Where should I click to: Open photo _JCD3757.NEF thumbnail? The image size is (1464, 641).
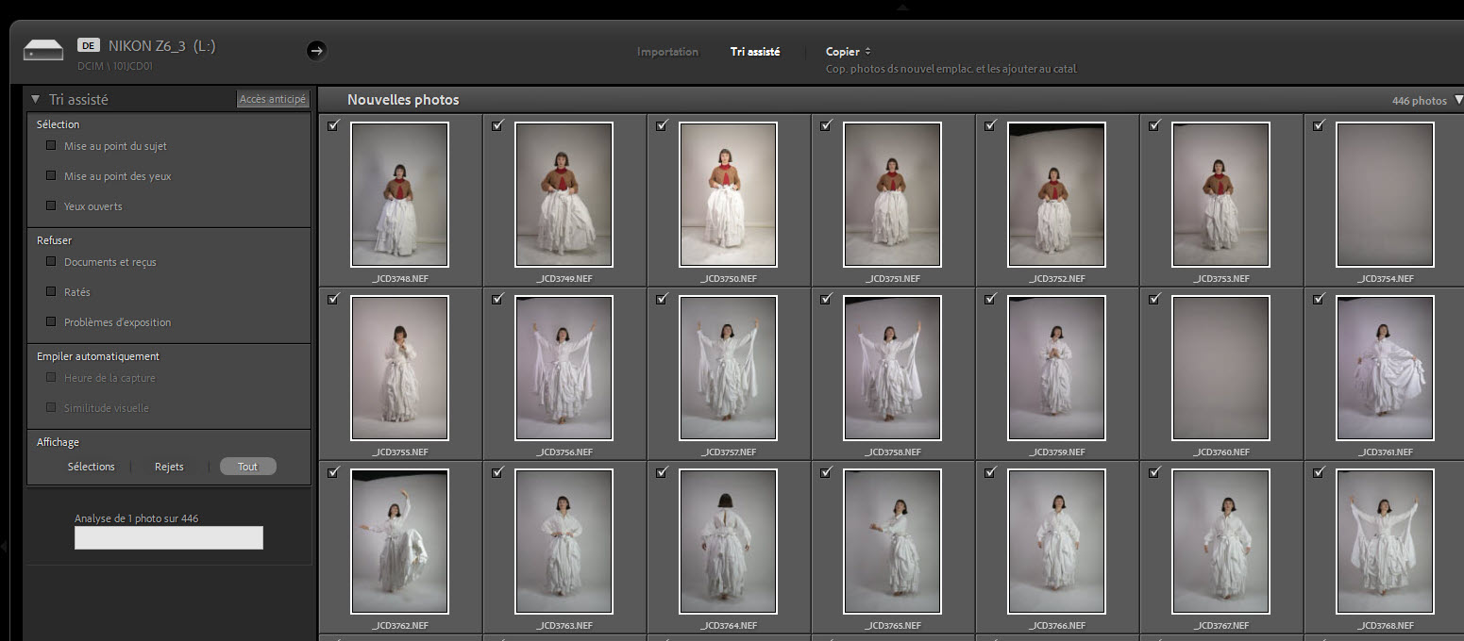tap(728, 368)
